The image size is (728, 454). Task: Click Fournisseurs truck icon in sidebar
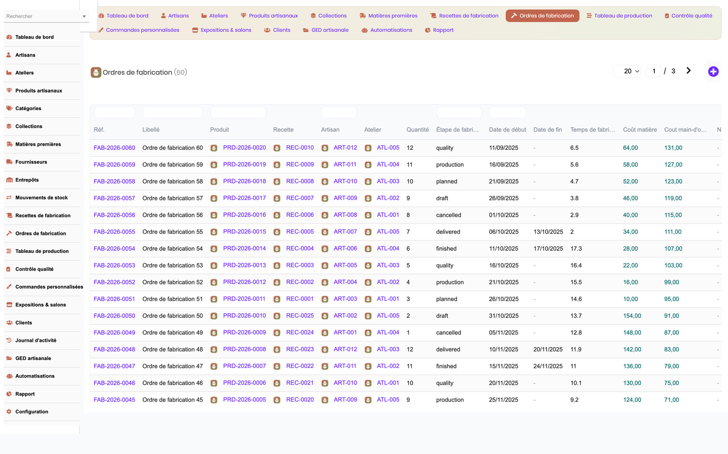pyautogui.click(x=9, y=162)
